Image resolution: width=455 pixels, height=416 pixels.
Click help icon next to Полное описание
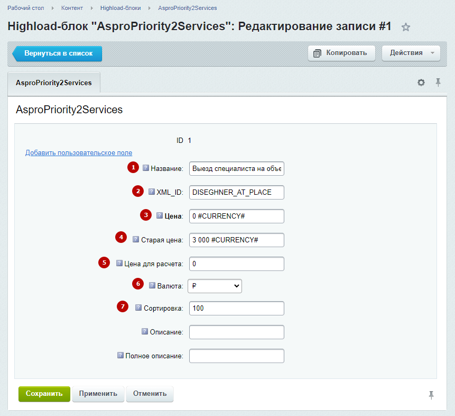[x=120, y=355]
